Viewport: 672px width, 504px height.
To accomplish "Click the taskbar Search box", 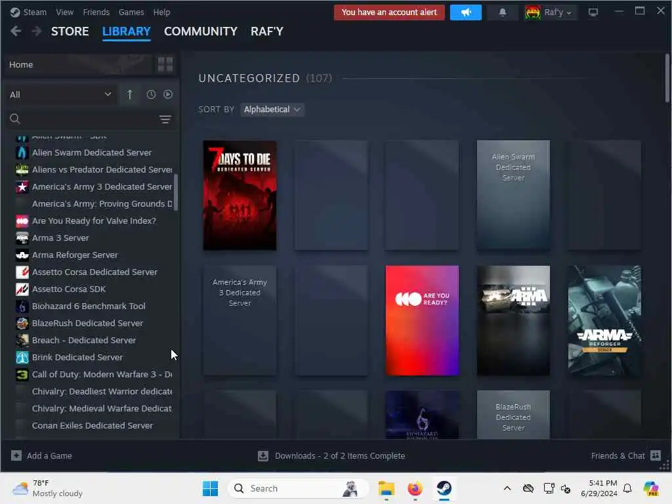I will [x=299, y=488].
